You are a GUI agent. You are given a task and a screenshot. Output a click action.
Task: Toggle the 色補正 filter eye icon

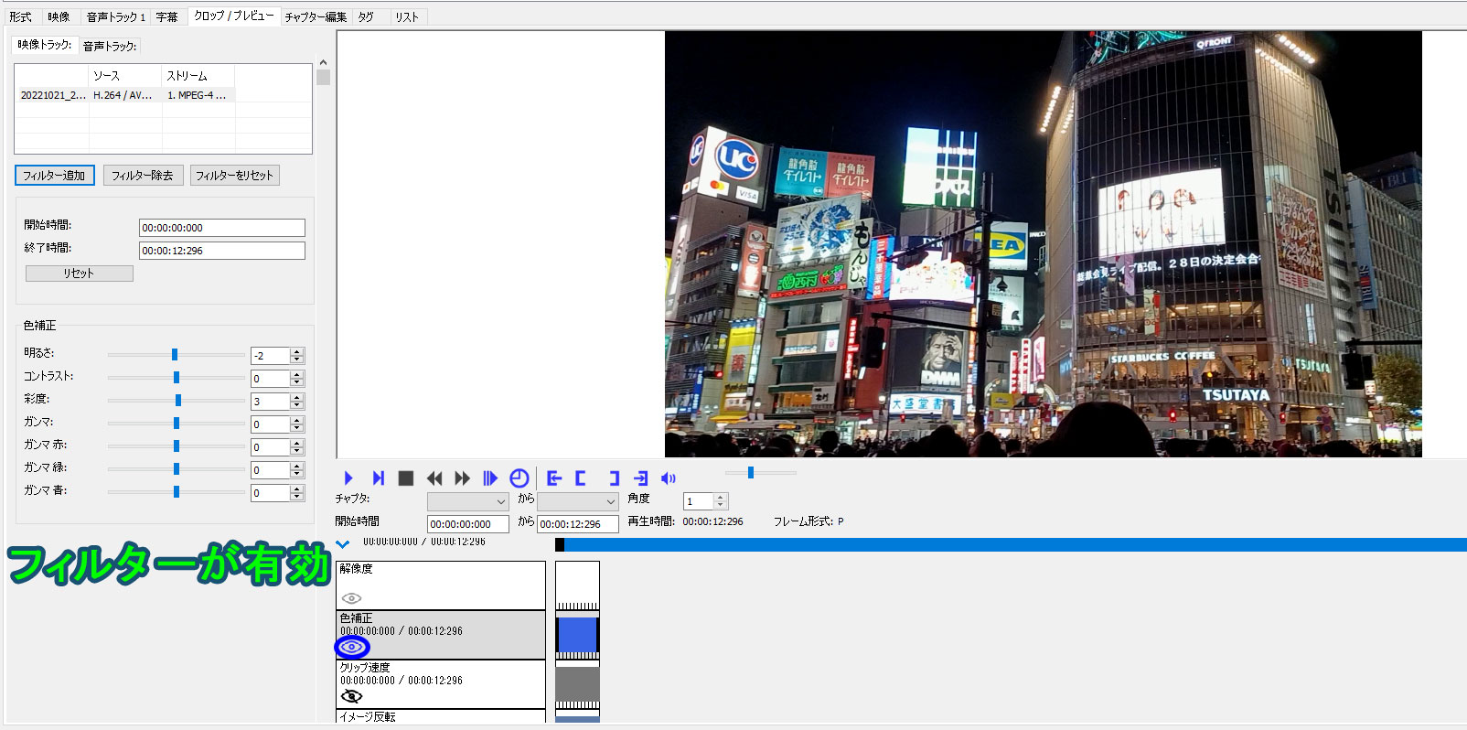[x=352, y=647]
